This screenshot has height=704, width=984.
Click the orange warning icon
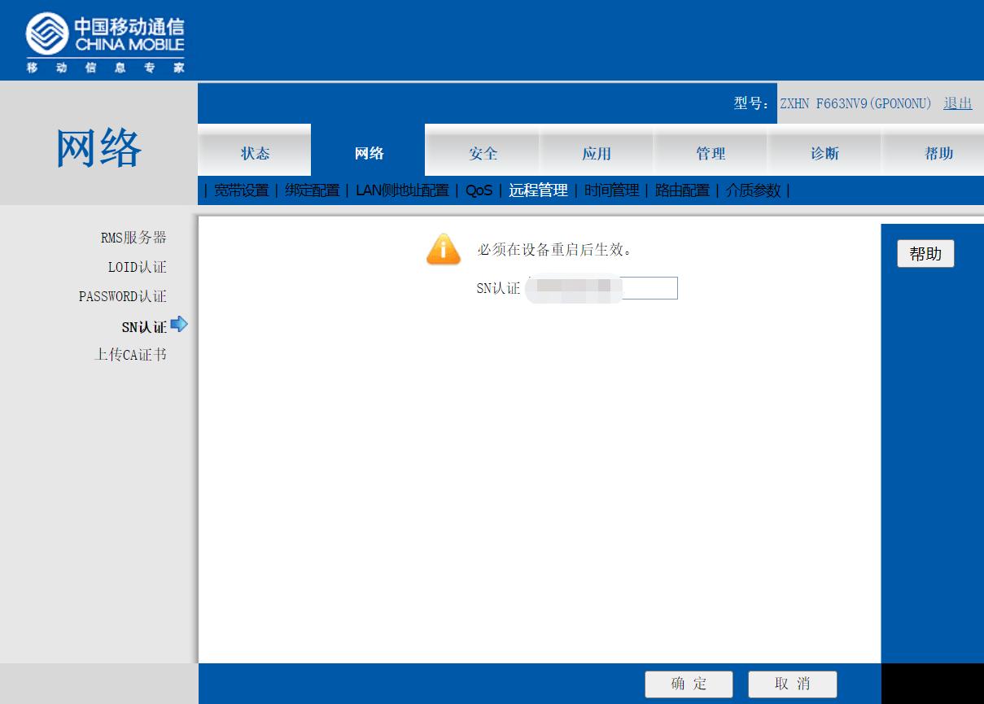tap(443, 250)
